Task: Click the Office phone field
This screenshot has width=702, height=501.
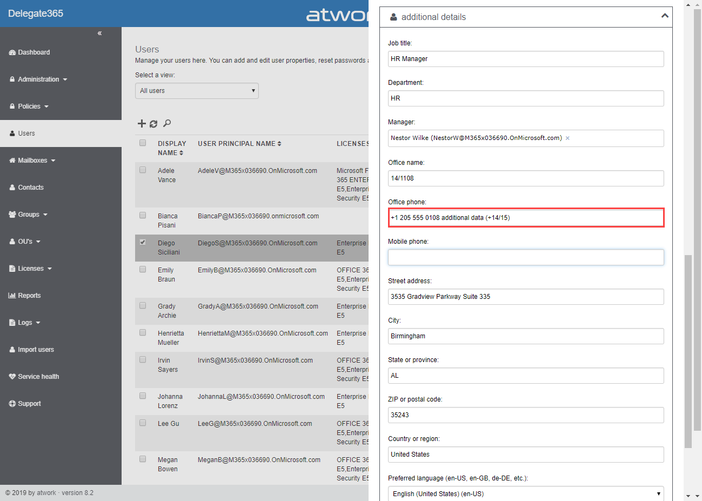Action: point(526,218)
